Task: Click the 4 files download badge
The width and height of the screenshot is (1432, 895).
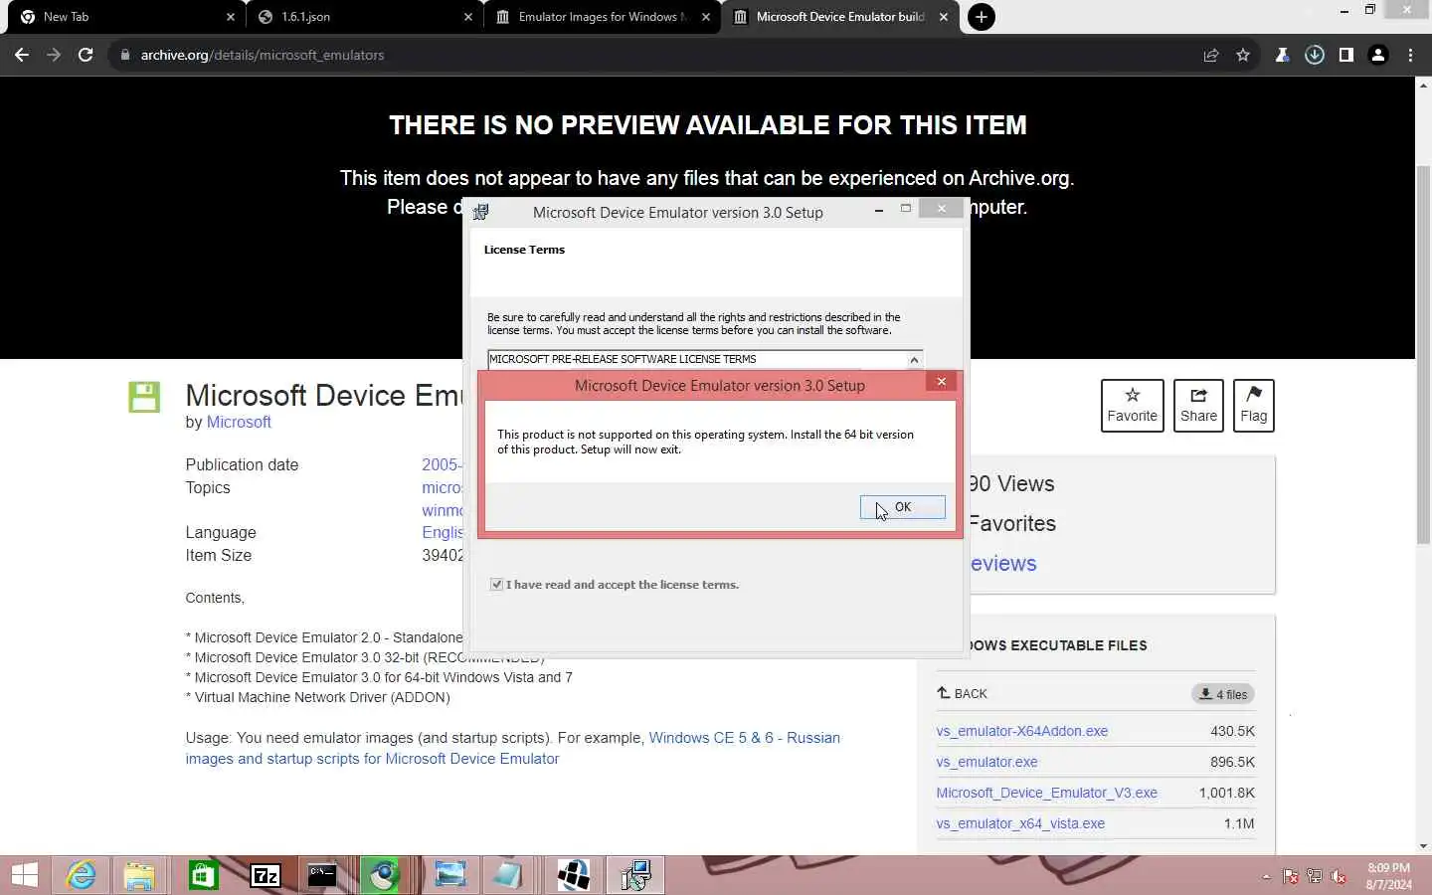Action: (x=1223, y=694)
